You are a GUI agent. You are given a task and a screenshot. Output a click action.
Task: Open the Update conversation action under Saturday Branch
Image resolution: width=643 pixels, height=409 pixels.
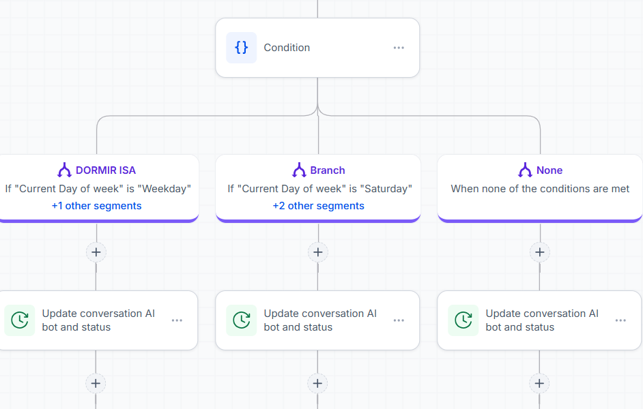coord(317,320)
